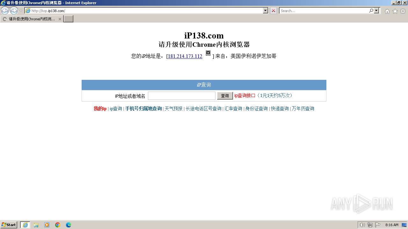Open a new tab
The width and height of the screenshot is (408, 229).
tap(69, 19)
